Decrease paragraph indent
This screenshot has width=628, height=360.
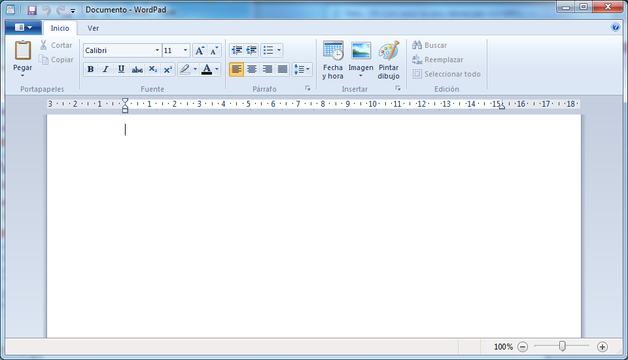[237, 50]
